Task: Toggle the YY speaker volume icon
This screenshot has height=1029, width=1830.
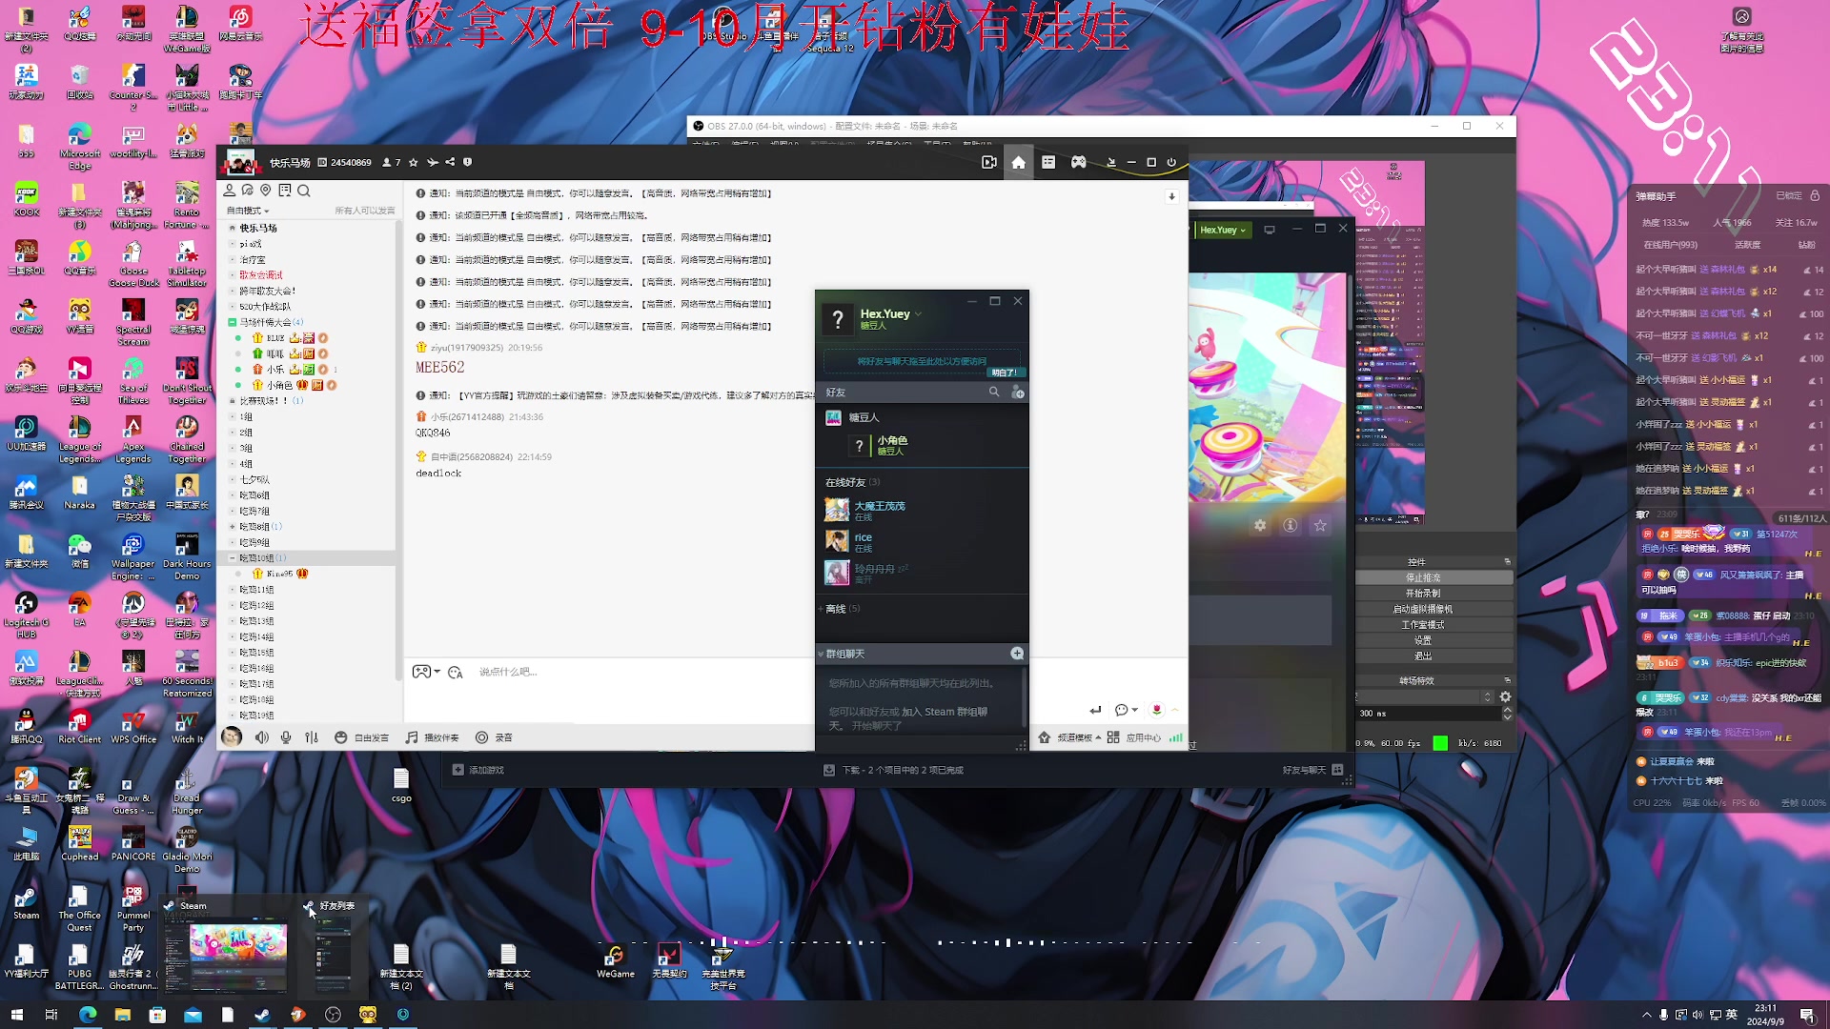Action: (261, 737)
